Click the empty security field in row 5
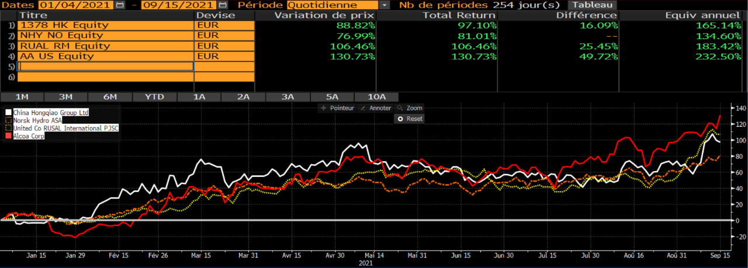Screen dimensions: 748x268 coord(106,67)
